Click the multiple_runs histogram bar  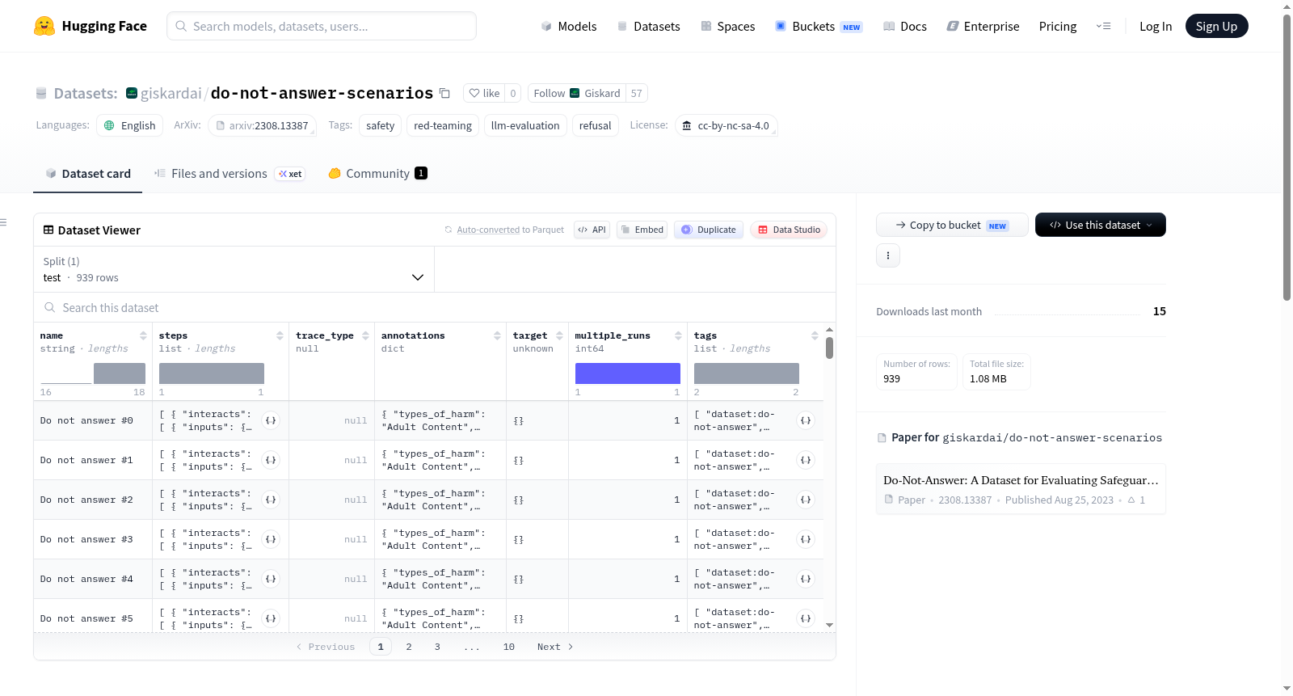[628, 373]
